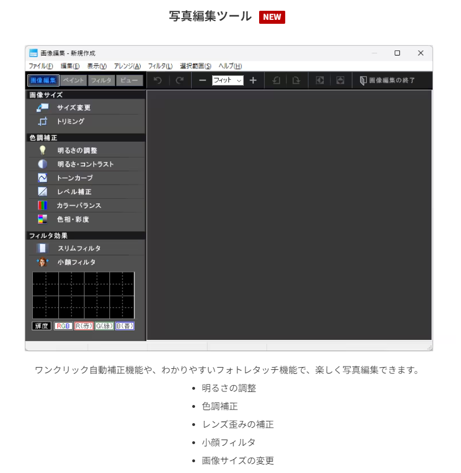This screenshot has width=461, height=473.
Task: Click the histogram graph area
Action: [83, 295]
